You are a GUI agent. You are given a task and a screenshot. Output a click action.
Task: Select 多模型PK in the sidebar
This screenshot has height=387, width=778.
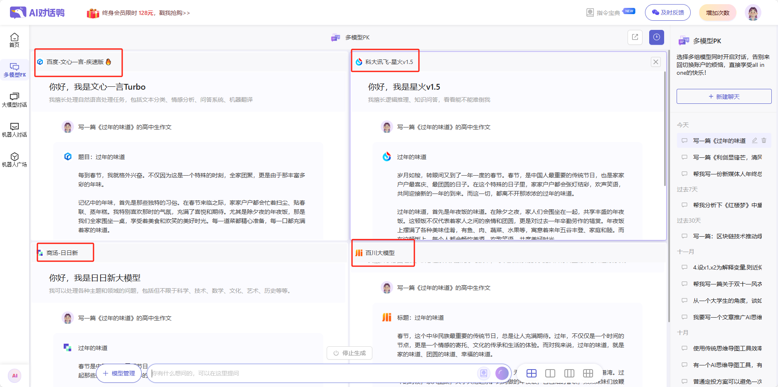[x=15, y=70]
